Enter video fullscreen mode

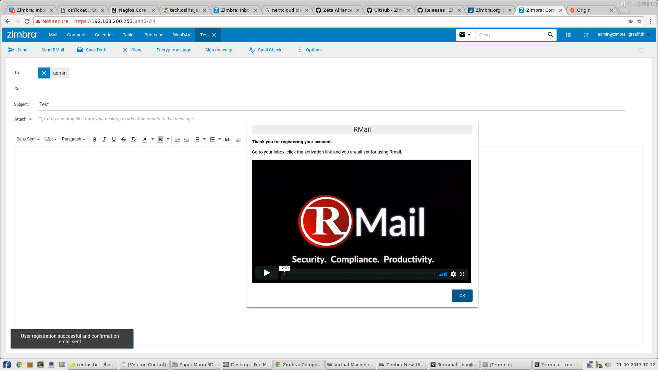462,274
